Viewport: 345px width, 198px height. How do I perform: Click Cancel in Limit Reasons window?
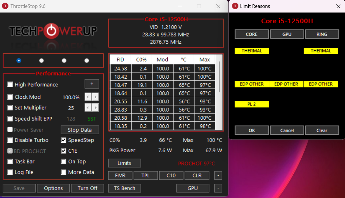287,131
